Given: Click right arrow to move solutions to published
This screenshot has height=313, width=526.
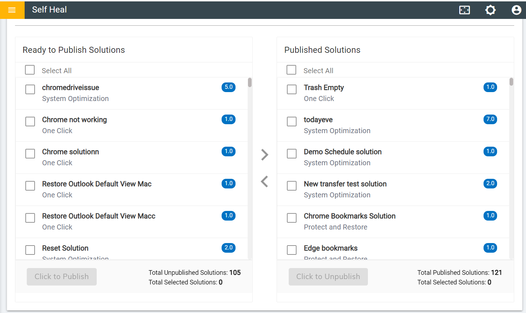Looking at the screenshot, I should coord(264,155).
